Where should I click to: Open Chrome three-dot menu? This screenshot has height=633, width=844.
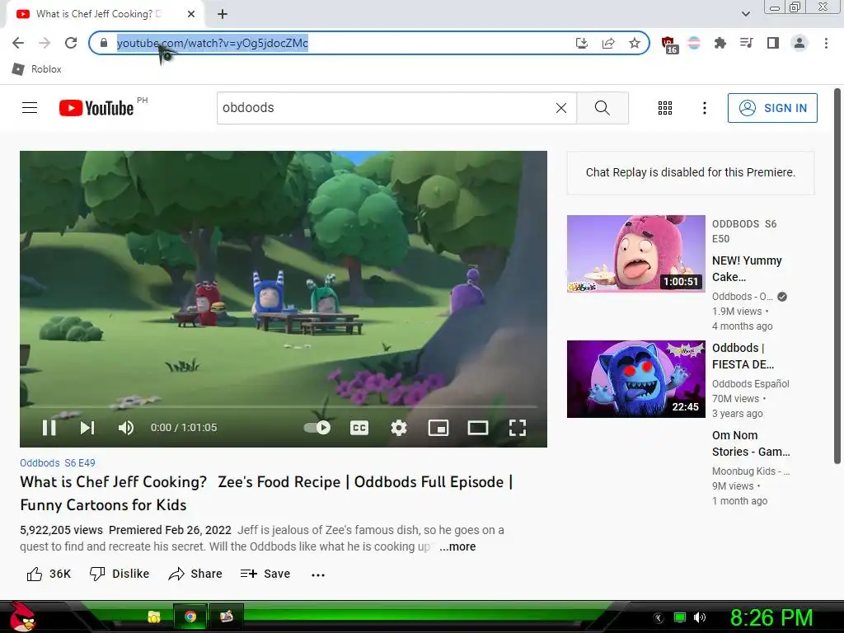coord(826,43)
